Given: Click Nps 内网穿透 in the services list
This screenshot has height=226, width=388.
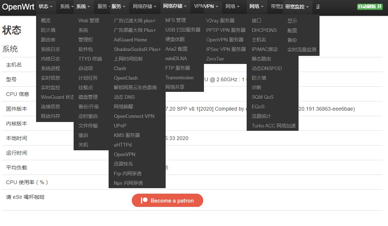Looking at the screenshot, I should 128,183.
